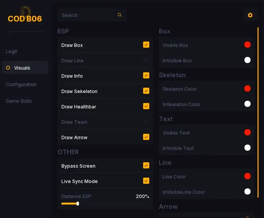The height and width of the screenshot is (218, 264).
Task: Open settings with the gear icon
Action: [x=250, y=15]
